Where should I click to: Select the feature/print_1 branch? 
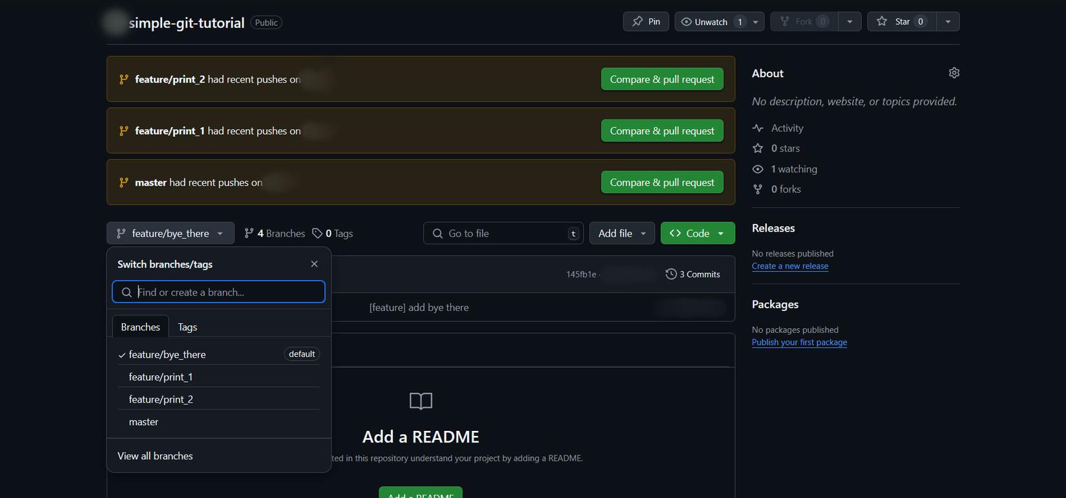[161, 377]
